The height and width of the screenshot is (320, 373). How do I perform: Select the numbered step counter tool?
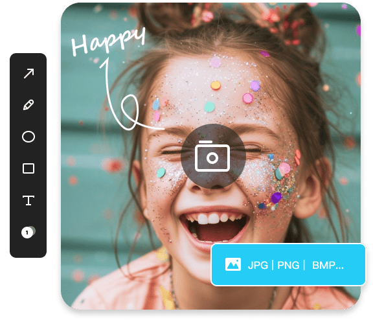[x=28, y=232]
